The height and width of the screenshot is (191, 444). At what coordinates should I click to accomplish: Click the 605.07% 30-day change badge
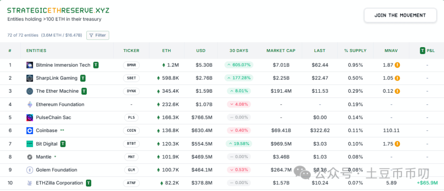coord(239,65)
